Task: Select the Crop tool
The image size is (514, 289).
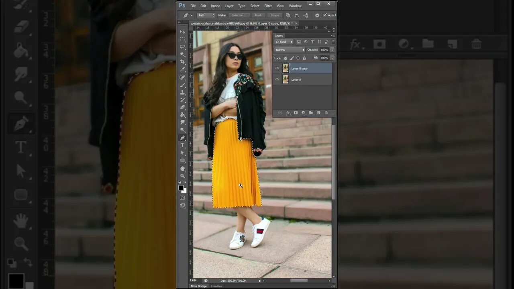Action: point(182,62)
